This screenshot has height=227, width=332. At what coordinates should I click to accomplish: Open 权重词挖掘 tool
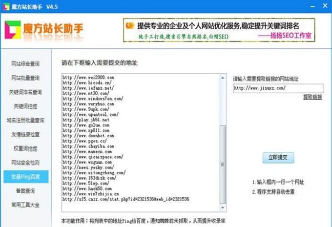(25, 149)
